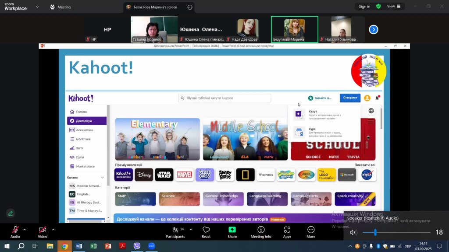Open Групи in Kahoot sidebar
This screenshot has width=449, height=252.
(x=87, y=157)
